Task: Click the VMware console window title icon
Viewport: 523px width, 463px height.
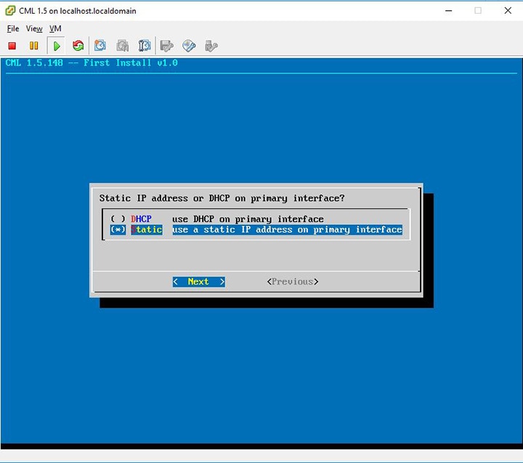Action: click(10, 11)
